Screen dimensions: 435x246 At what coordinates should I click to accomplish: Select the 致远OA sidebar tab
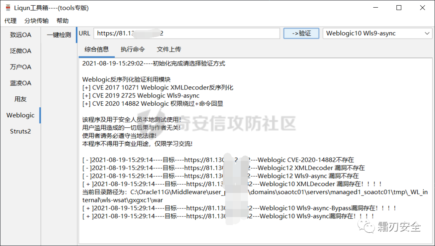pyautogui.click(x=21, y=35)
